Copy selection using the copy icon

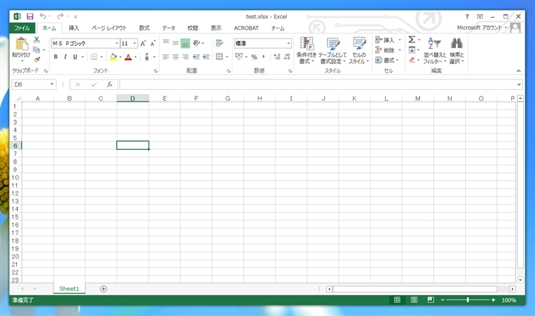tap(36, 50)
